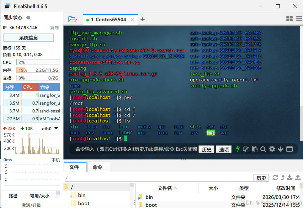The image size is (303, 208).
Task: Select bin row in file list
Action: tap(218, 197)
